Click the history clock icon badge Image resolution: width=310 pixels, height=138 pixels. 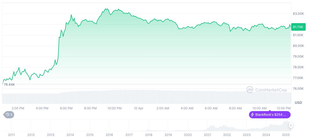click(8, 115)
